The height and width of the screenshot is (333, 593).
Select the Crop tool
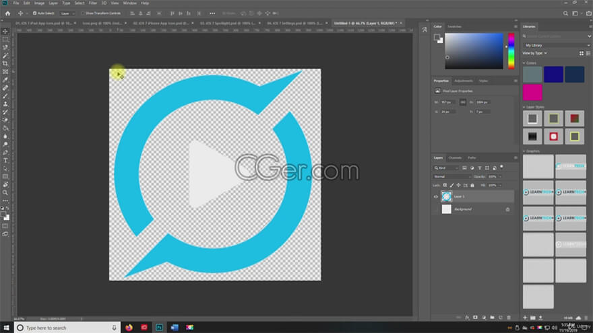[5, 63]
